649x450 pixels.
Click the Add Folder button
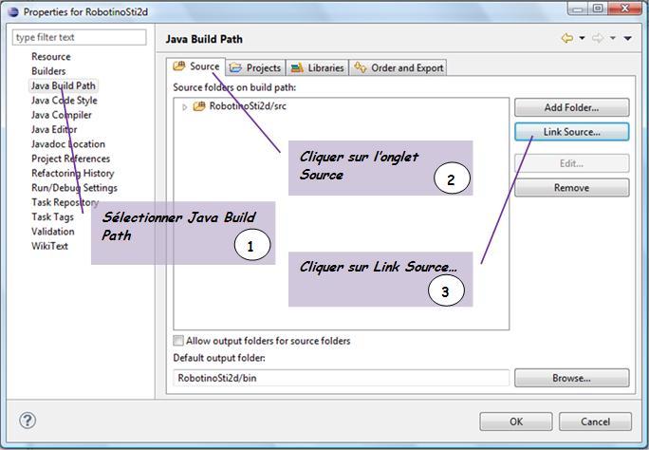pyautogui.click(x=571, y=108)
